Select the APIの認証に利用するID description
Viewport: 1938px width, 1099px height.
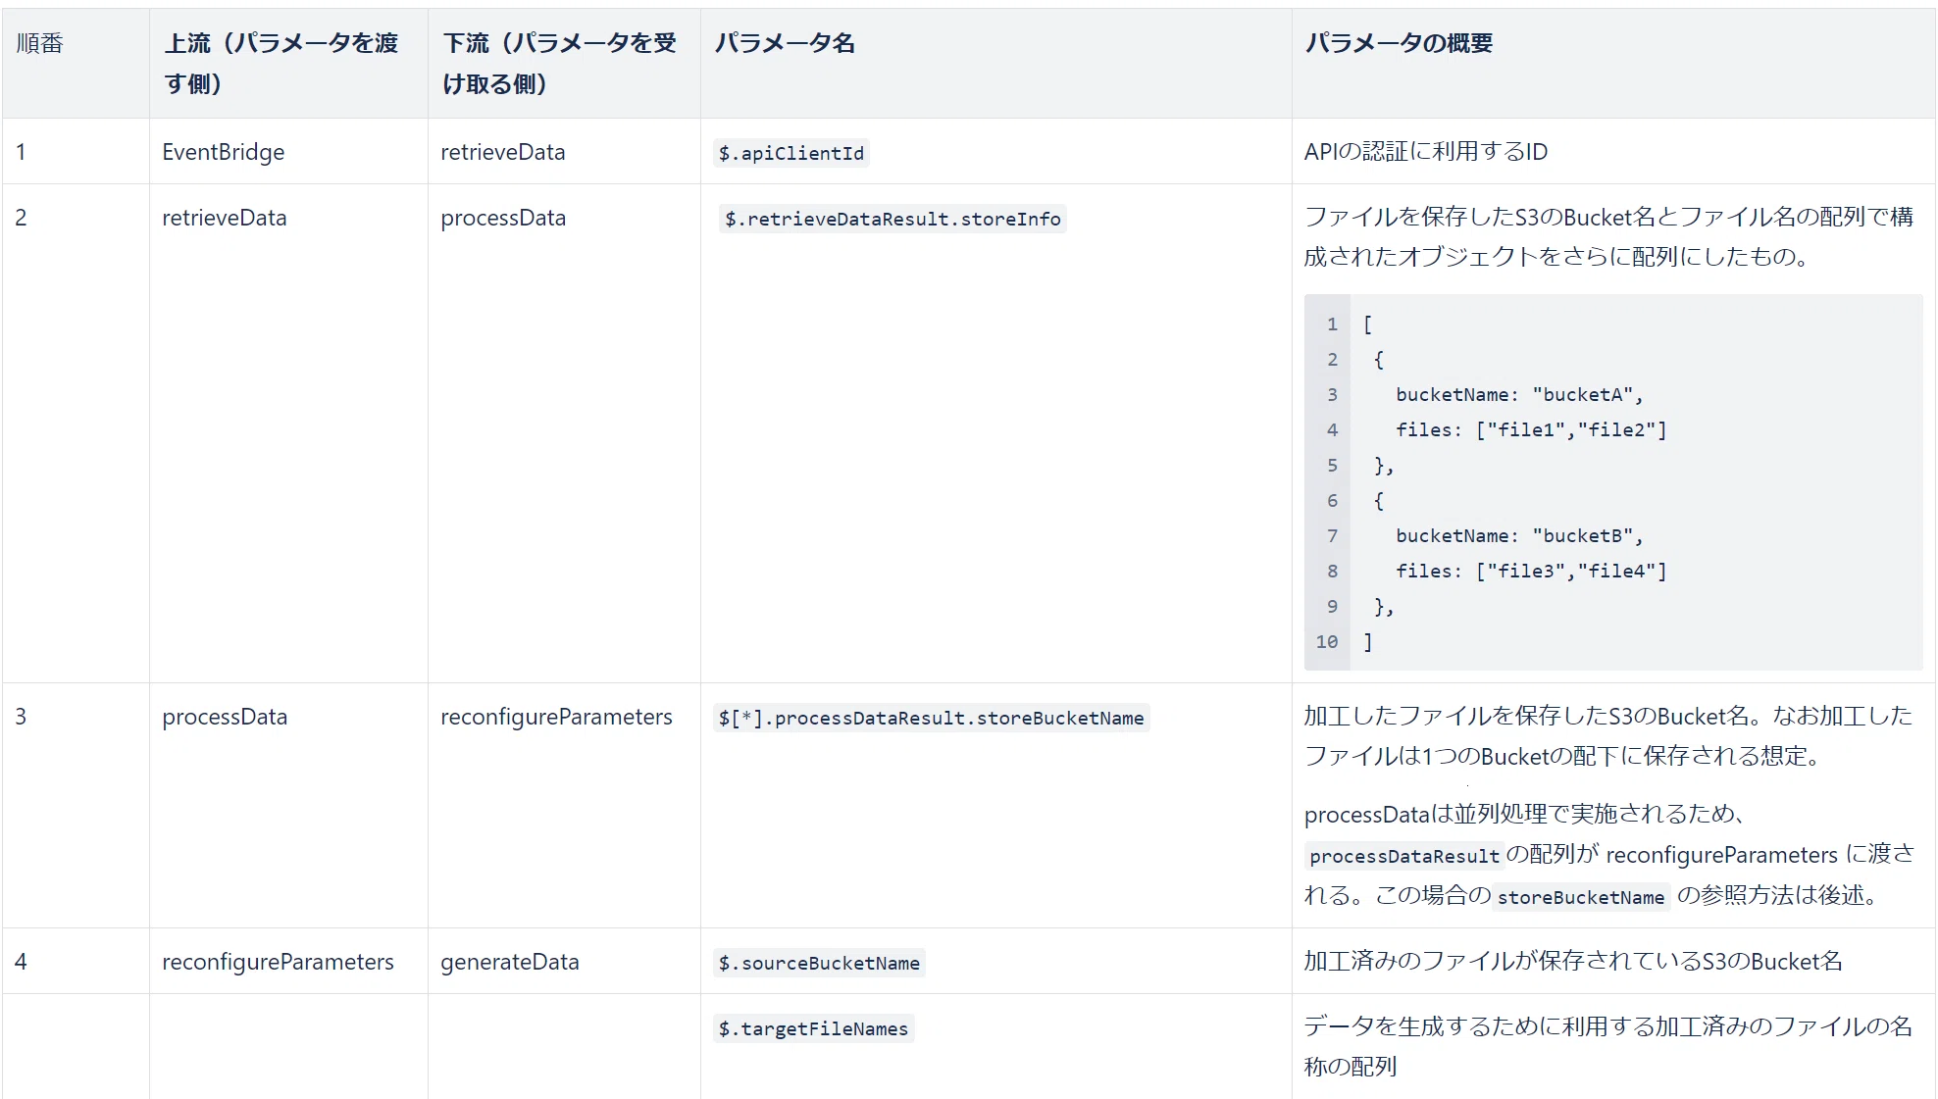1426,151
